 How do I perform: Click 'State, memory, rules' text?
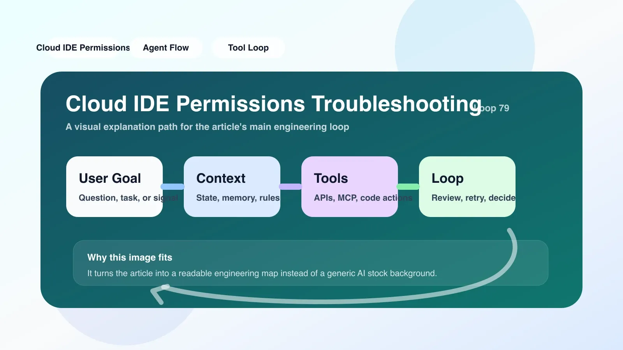tap(238, 198)
